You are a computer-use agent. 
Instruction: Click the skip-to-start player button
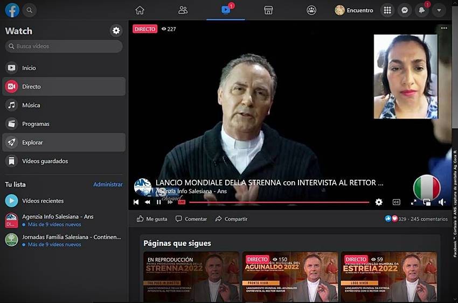[136, 202]
